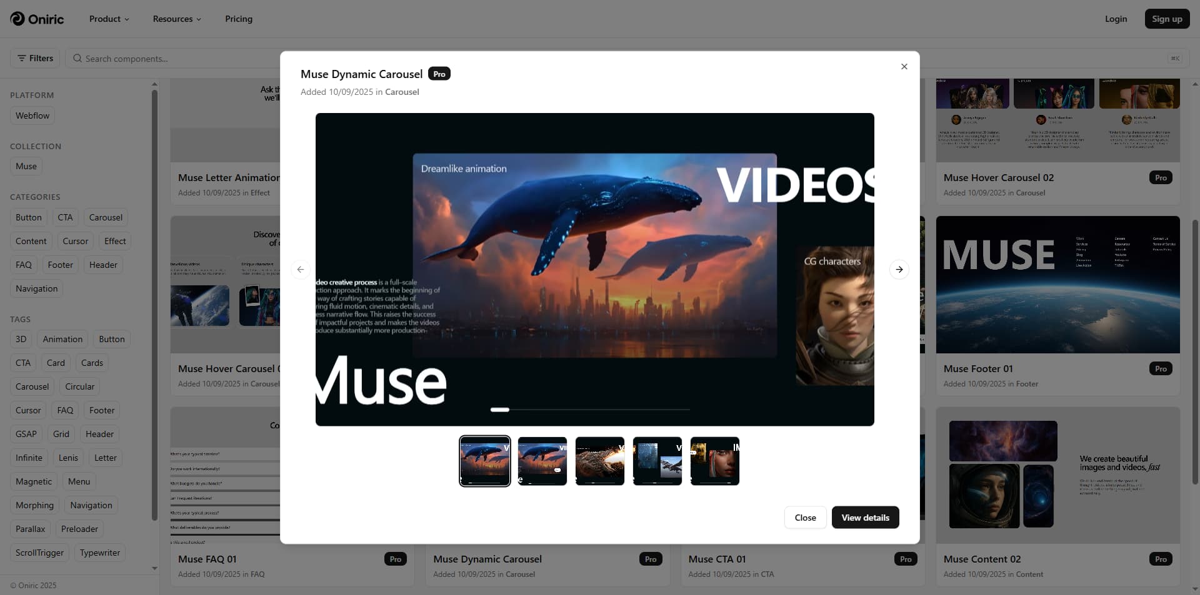Select the Circular tag
The height and width of the screenshot is (595, 1200).
click(80, 386)
